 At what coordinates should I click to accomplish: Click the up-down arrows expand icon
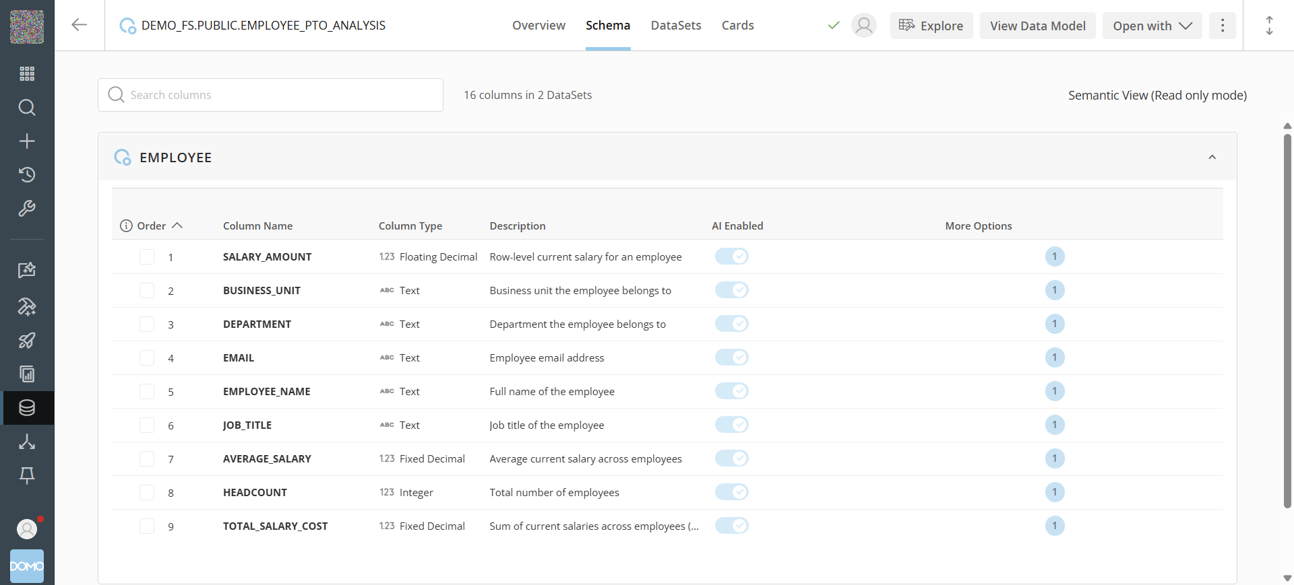click(x=1269, y=26)
